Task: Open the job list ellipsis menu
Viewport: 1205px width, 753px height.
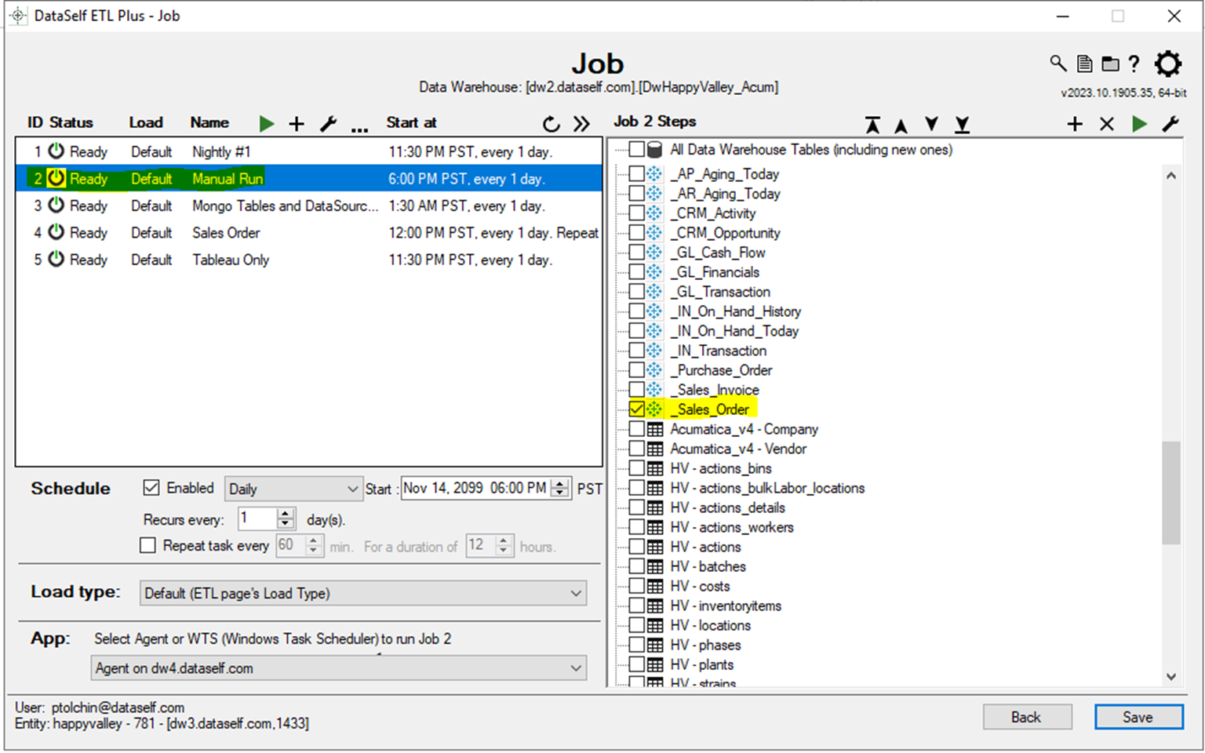Action: pos(359,129)
